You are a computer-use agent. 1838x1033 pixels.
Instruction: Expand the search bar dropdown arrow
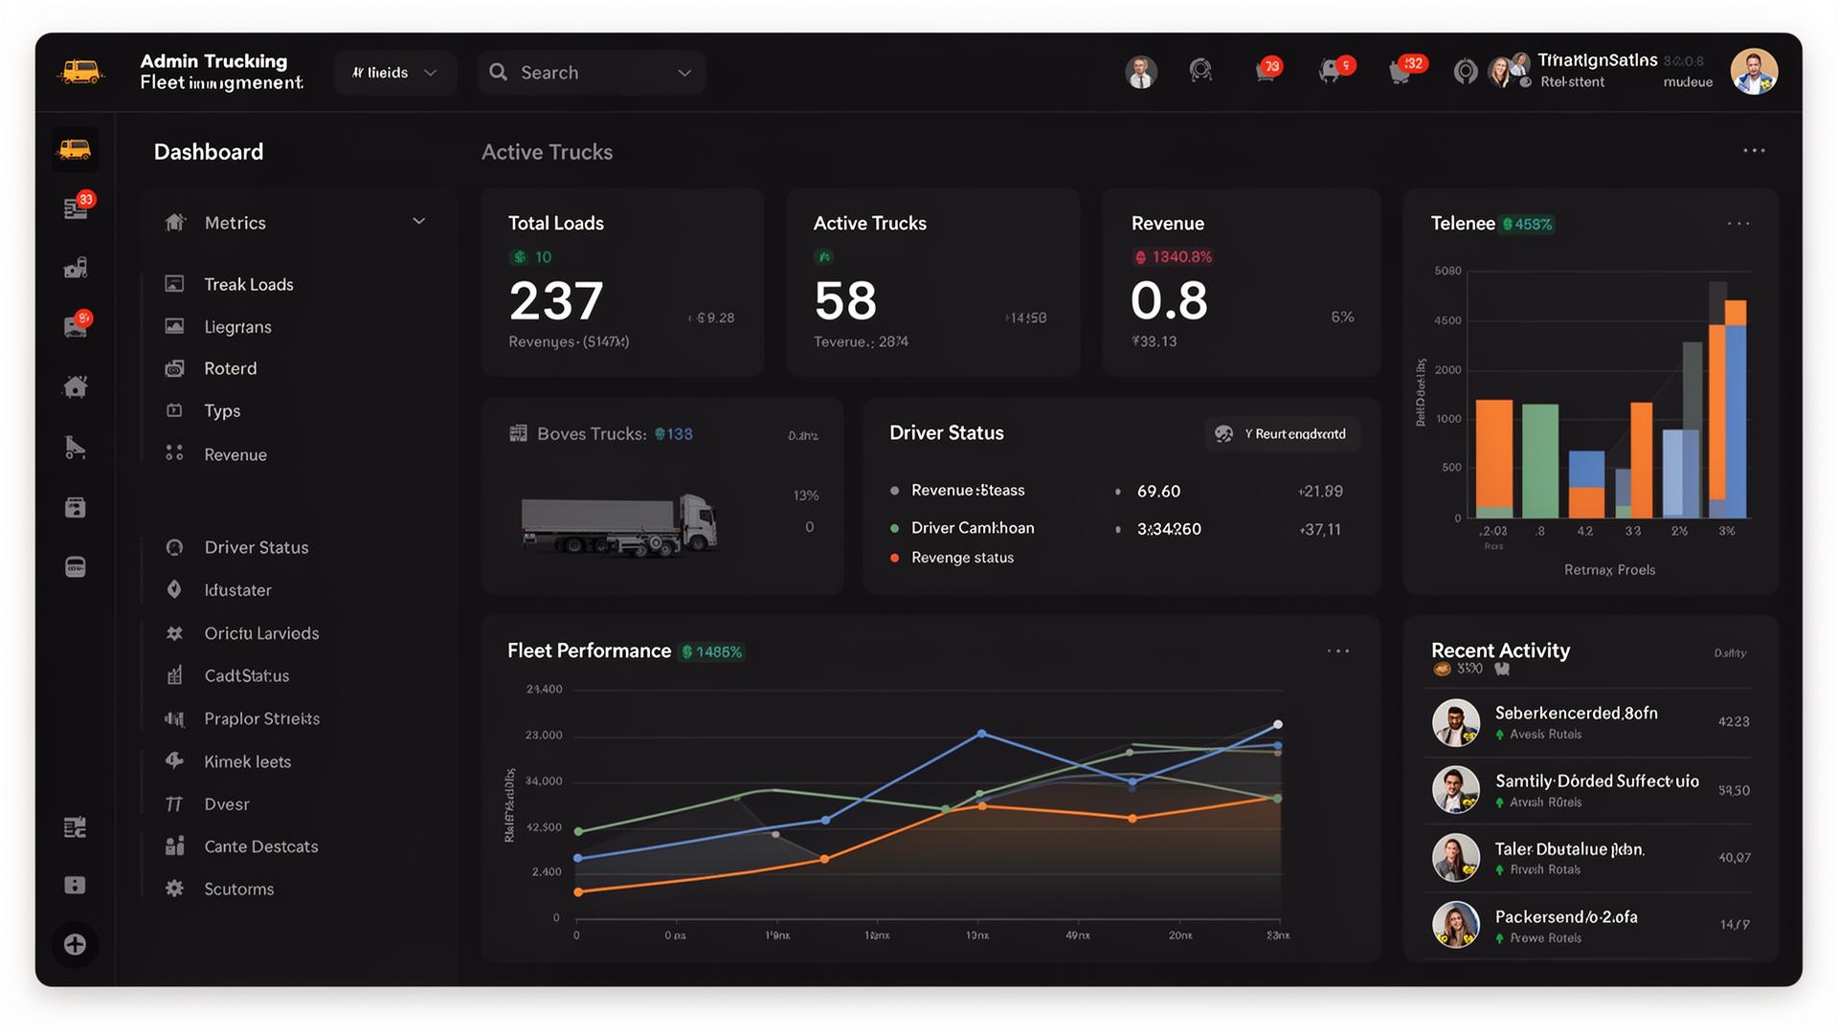point(684,73)
